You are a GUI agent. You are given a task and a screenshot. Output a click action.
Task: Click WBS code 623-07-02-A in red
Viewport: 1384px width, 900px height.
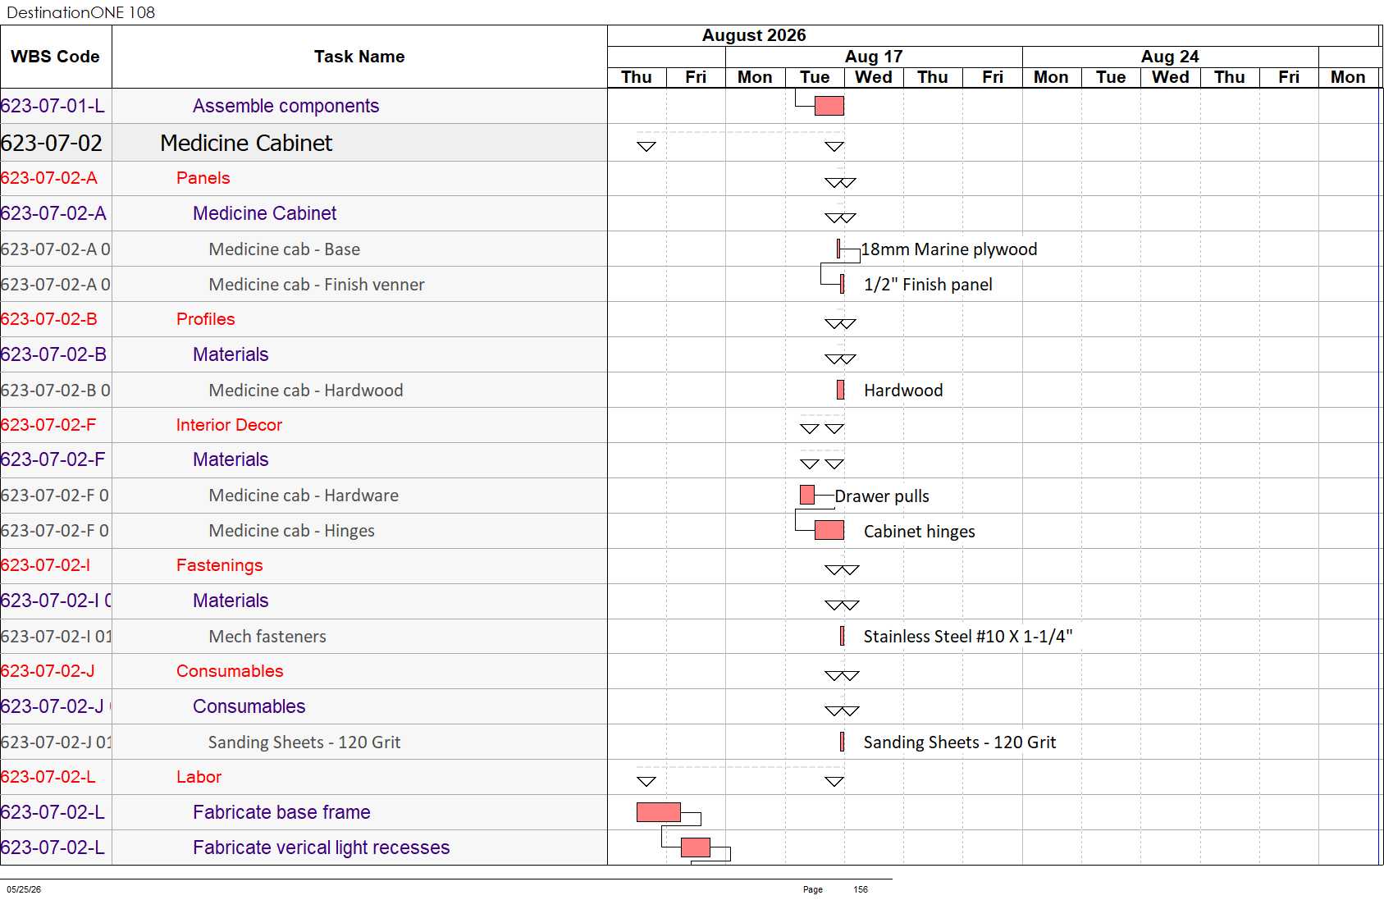coord(49,178)
